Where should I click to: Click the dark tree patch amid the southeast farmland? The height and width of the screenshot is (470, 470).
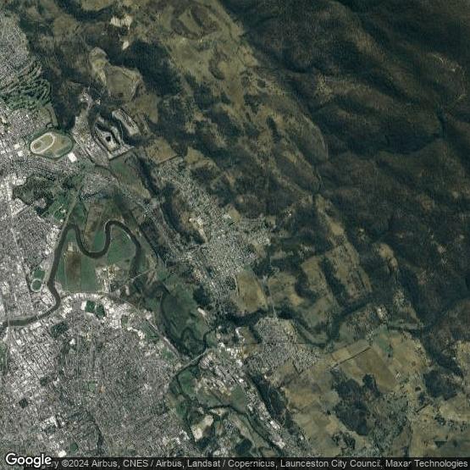[351, 401]
